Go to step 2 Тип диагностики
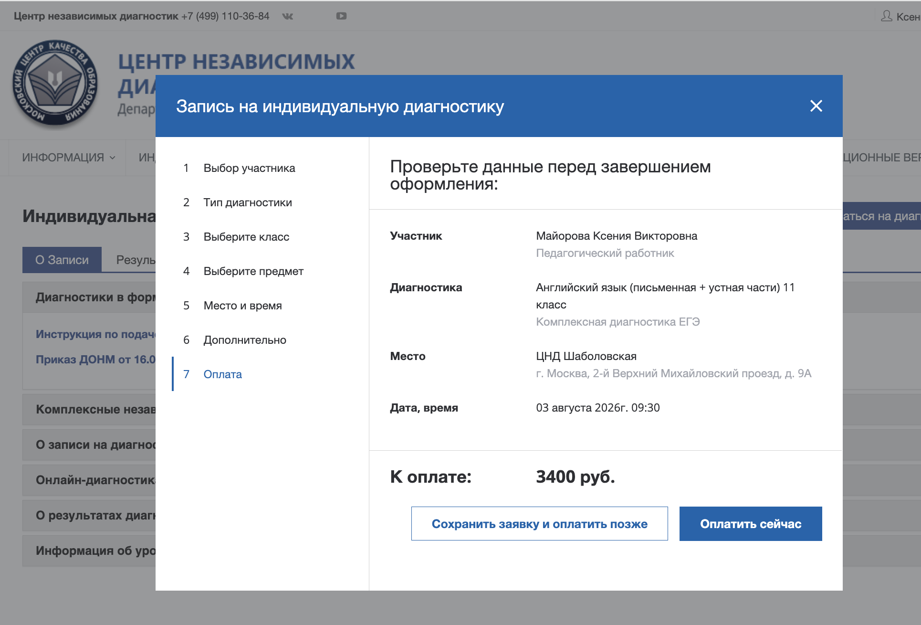Image resolution: width=921 pixels, height=625 pixels. (x=238, y=202)
